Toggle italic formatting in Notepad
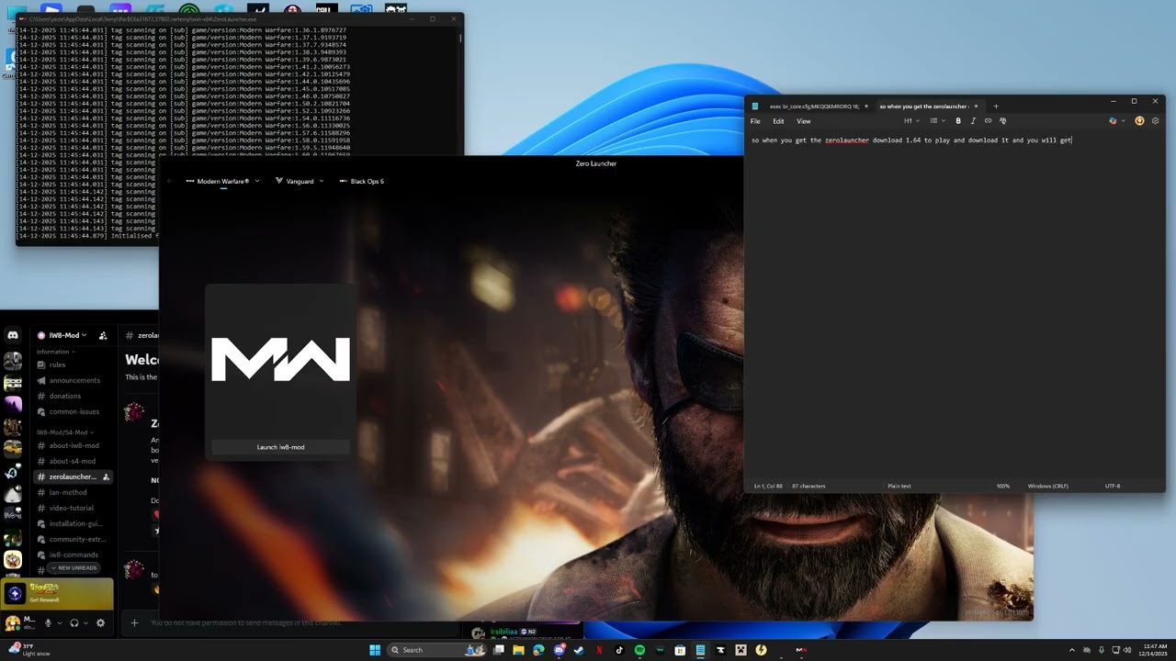 click(973, 120)
